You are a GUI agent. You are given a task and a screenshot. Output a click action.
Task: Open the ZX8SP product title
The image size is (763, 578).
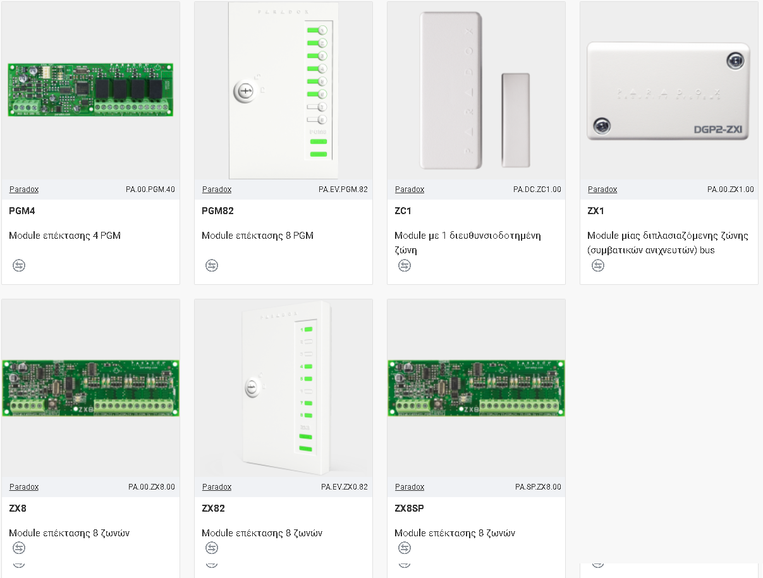pos(409,509)
